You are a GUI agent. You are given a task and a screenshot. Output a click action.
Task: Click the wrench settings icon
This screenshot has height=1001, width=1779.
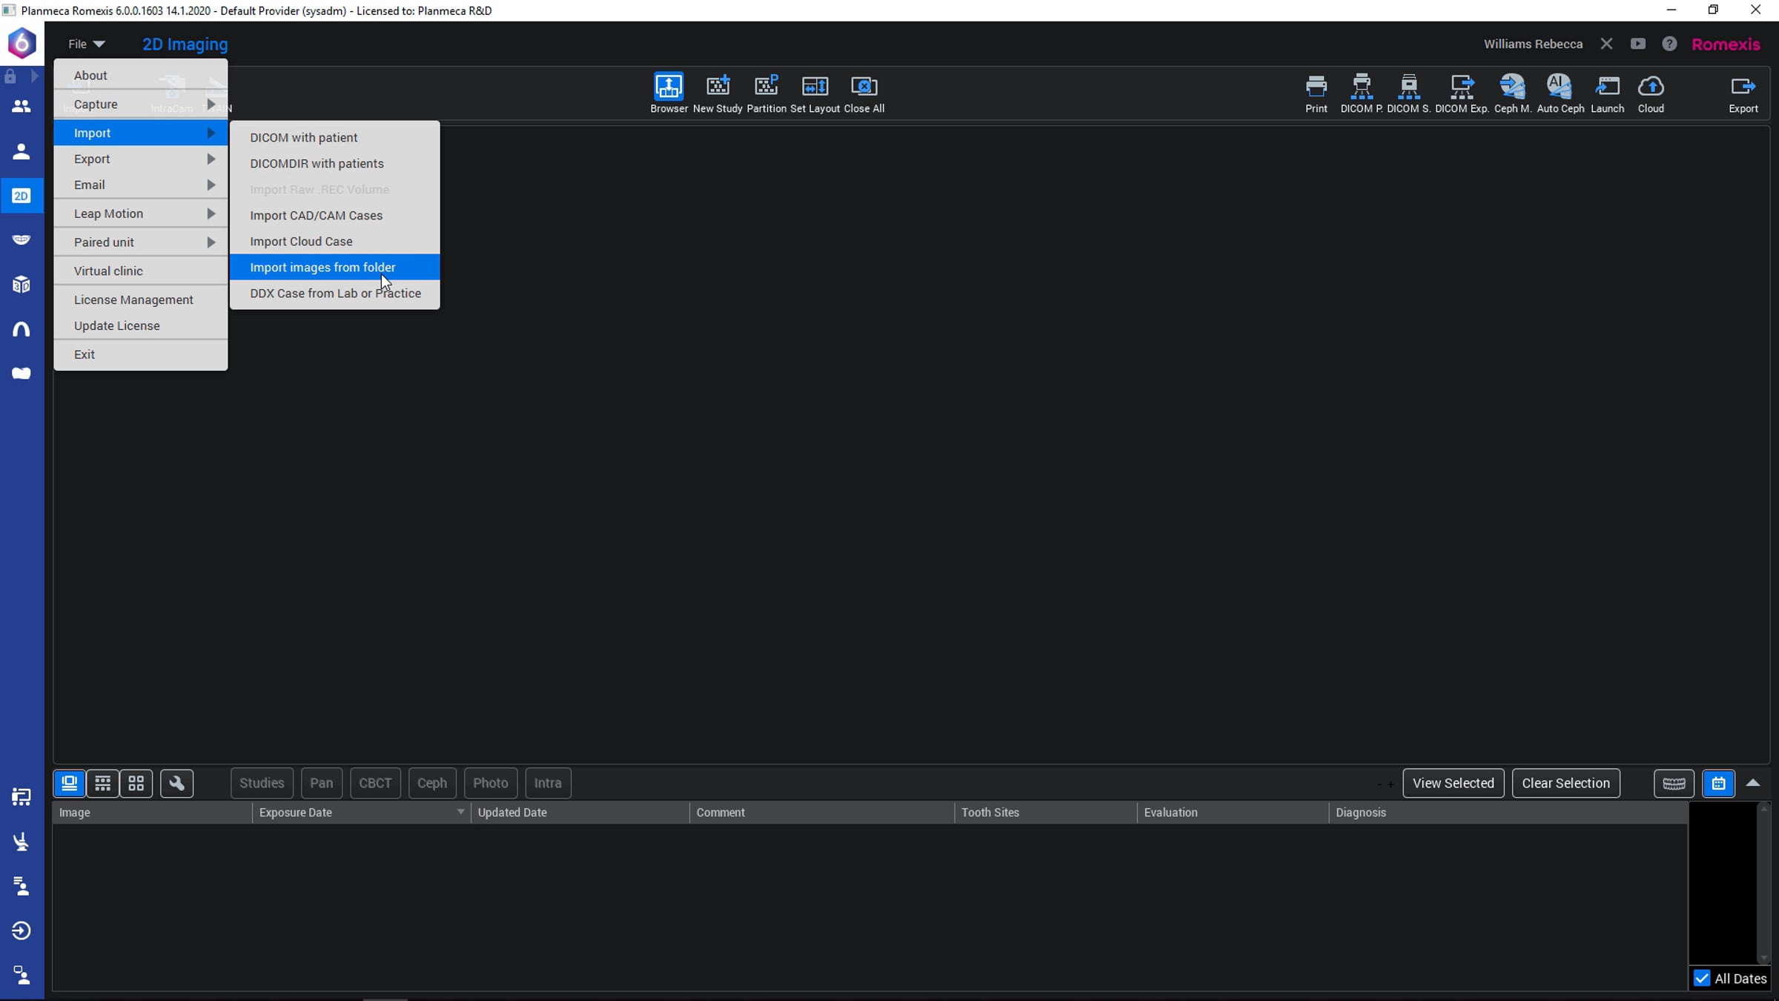pyautogui.click(x=176, y=783)
